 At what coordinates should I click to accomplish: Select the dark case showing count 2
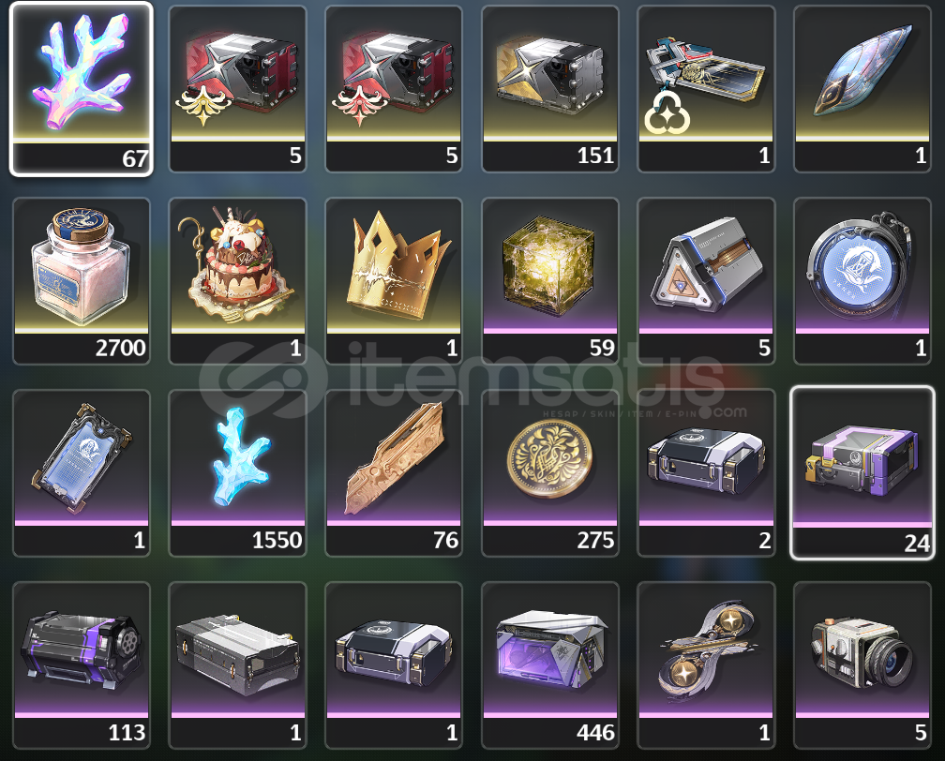706,473
